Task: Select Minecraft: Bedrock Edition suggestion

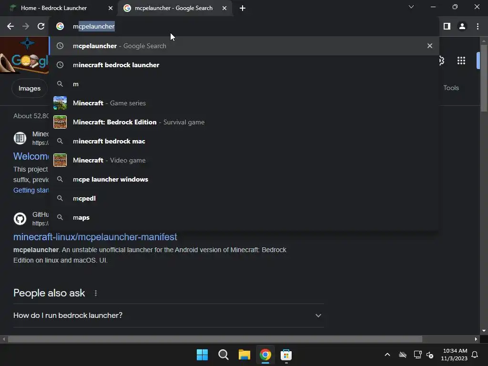Action: [x=244, y=122]
